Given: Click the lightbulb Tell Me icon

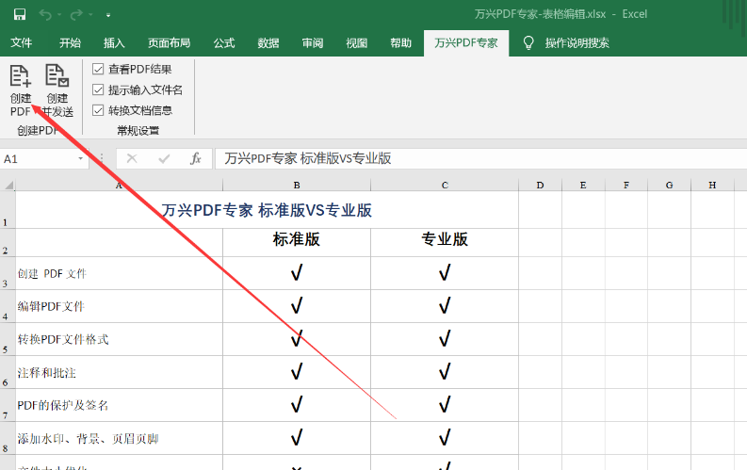Looking at the screenshot, I should click(528, 43).
